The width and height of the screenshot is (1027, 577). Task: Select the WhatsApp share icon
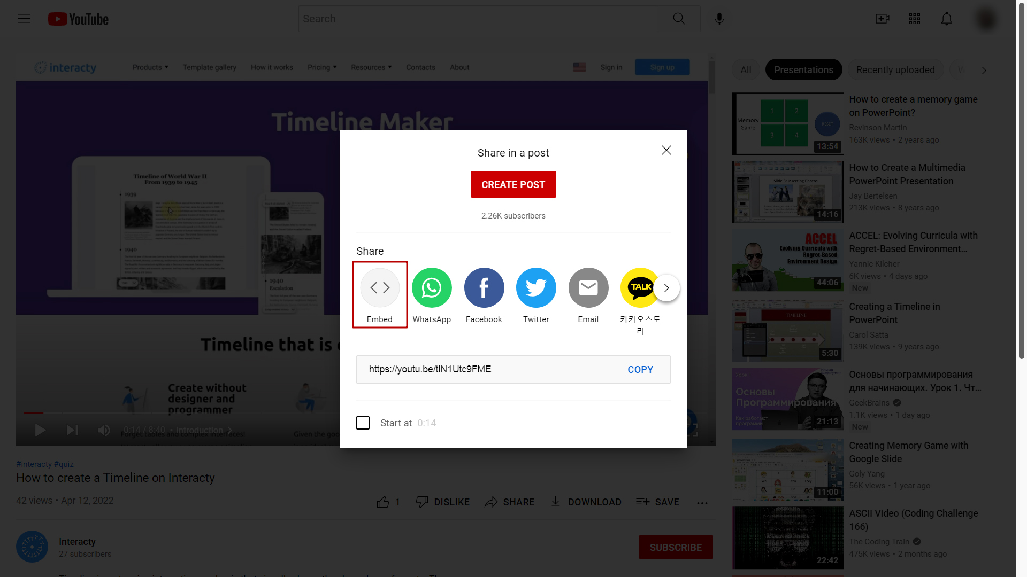click(432, 287)
